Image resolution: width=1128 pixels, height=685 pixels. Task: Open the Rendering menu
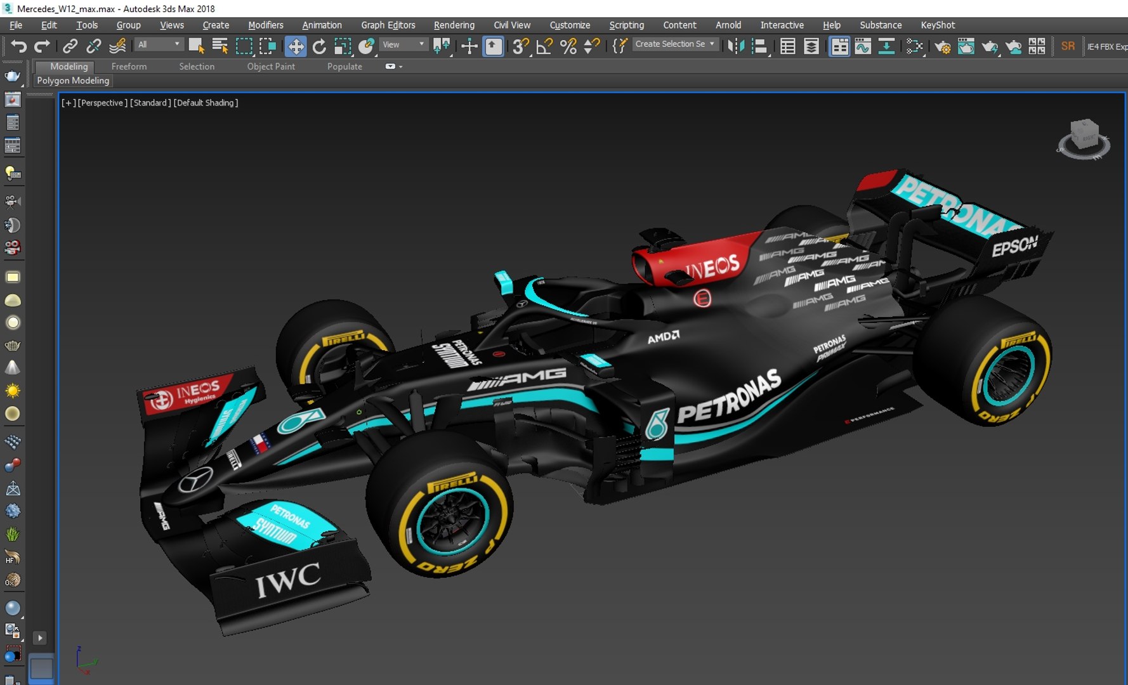pos(454,25)
